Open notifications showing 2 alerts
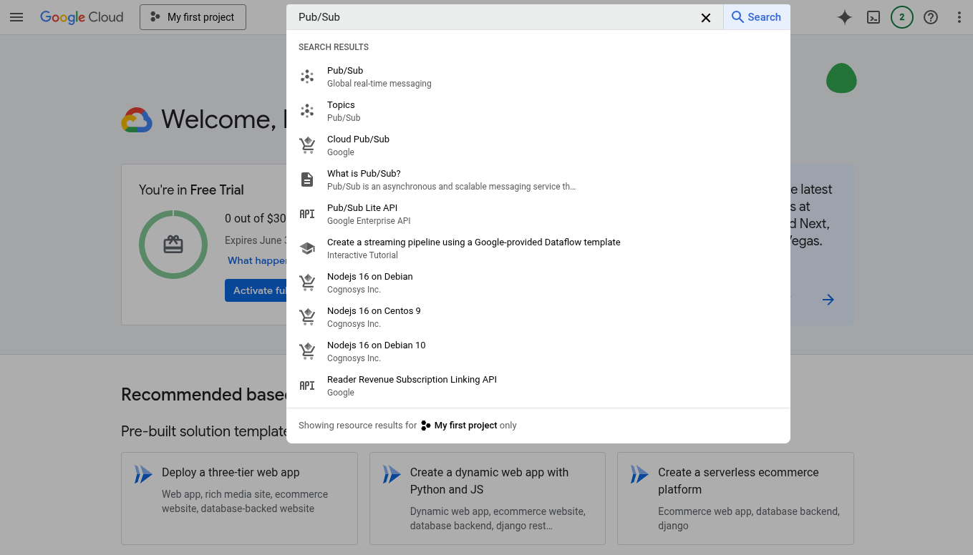This screenshot has height=555, width=973. (x=902, y=16)
